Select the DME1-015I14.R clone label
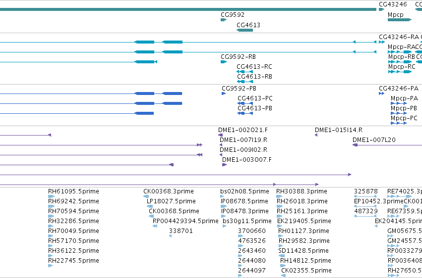Viewport: 422px width, 278px height. [x=339, y=130]
